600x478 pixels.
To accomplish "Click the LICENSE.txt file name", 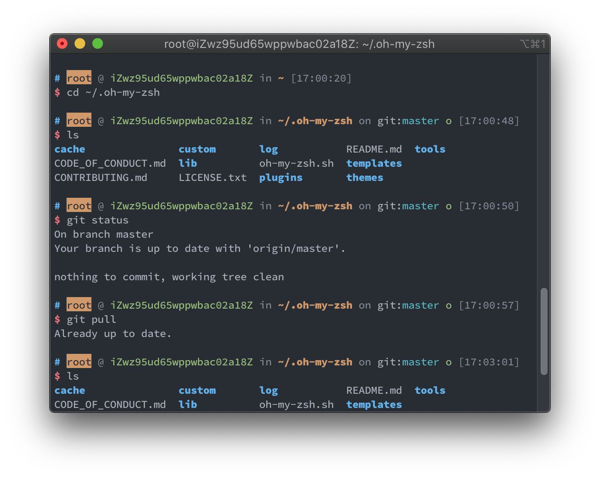I will 213,178.
